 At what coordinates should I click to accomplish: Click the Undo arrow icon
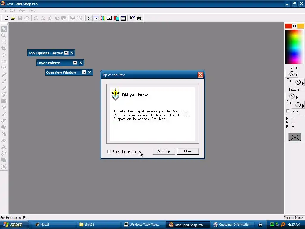pyautogui.click(x=36, y=18)
